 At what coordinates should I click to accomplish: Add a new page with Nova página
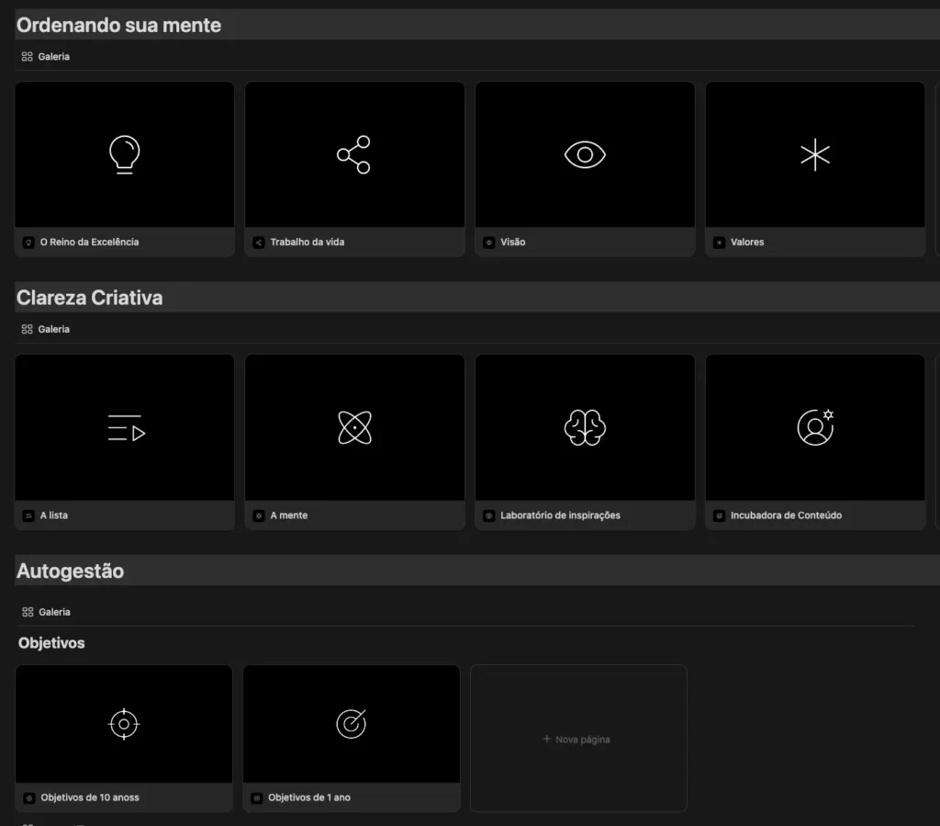[578, 739]
